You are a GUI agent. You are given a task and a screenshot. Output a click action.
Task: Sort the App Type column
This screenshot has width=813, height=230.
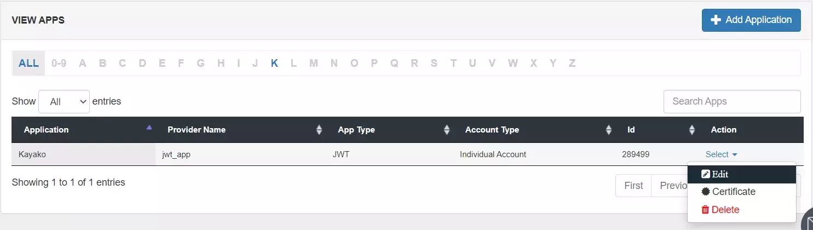pos(447,130)
